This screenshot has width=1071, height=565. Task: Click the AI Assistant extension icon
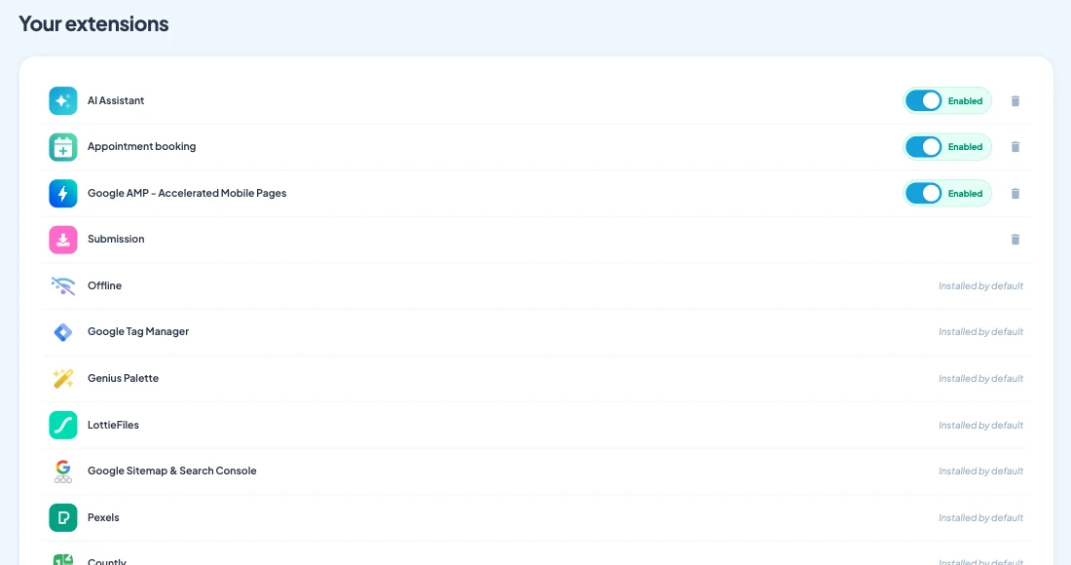(63, 100)
